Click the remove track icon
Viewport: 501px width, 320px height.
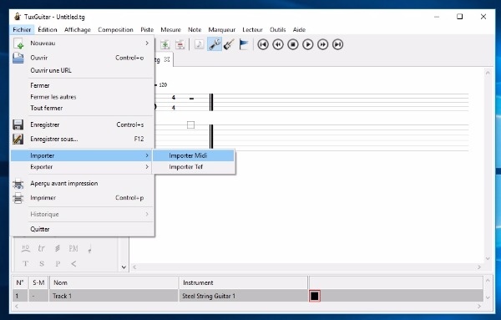180,44
